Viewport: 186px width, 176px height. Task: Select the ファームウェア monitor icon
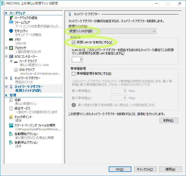tap(11, 22)
